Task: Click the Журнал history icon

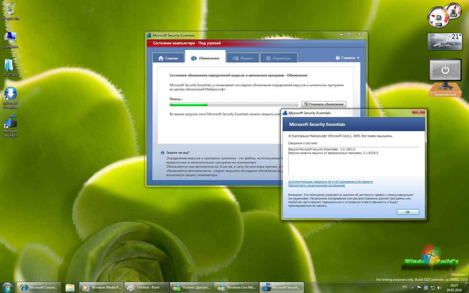Action: click(x=235, y=58)
